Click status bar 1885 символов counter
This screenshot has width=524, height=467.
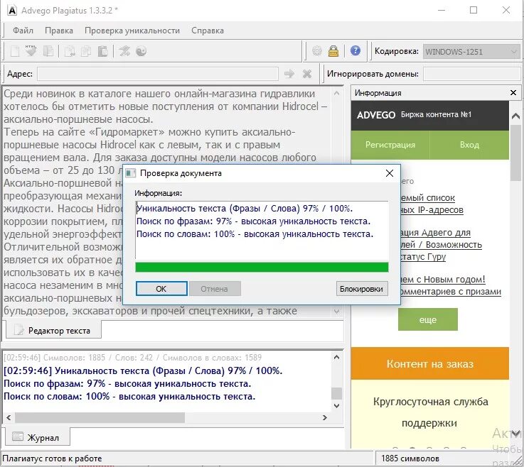coord(410,458)
